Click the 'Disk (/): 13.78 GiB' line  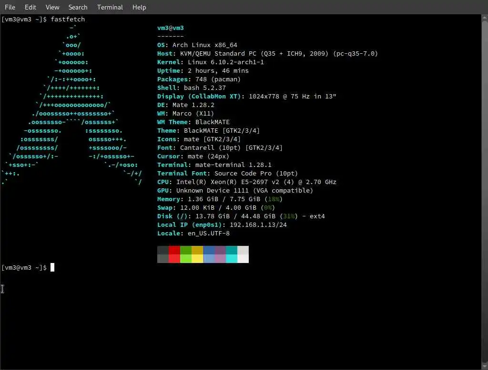241,216
